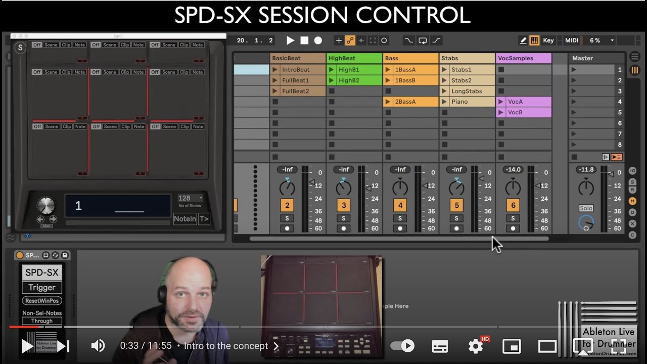Viewport: 647px width, 364px height.
Task: Select the VocSamples track header
Action: pyautogui.click(x=524, y=58)
